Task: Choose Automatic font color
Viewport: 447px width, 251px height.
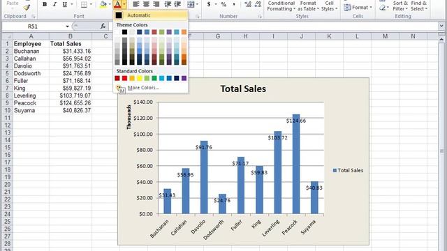Action: pos(150,15)
